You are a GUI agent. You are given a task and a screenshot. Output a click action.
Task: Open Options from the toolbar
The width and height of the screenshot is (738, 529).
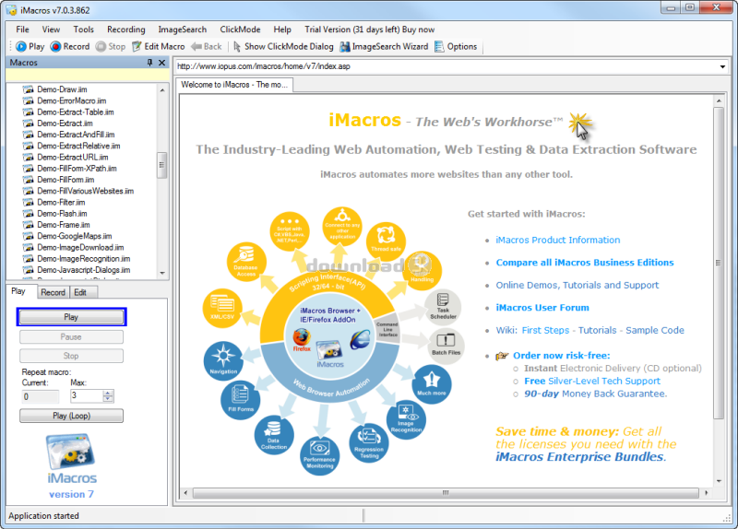coord(456,47)
